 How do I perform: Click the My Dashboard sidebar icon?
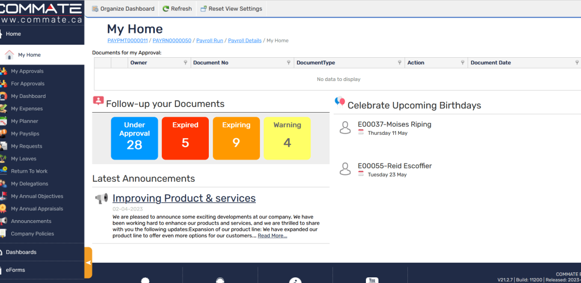pyautogui.click(x=4, y=96)
